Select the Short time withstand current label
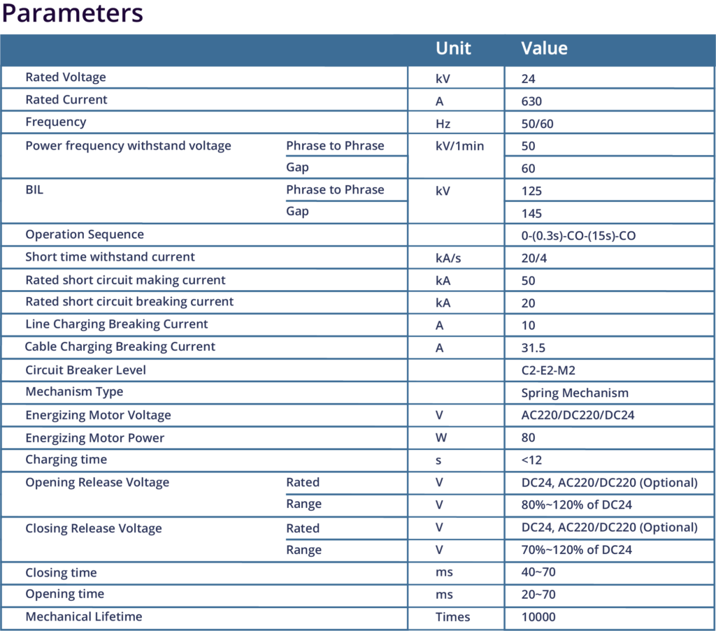The height and width of the screenshot is (631, 716). coord(110,257)
